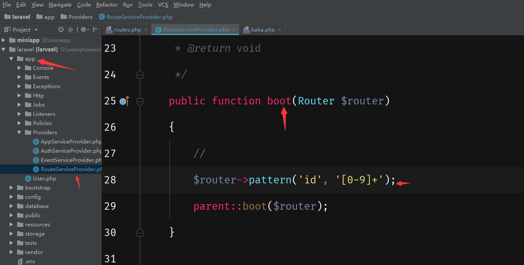The width and height of the screenshot is (524, 265).
Task: Expand the public folder
Action: 11,215
